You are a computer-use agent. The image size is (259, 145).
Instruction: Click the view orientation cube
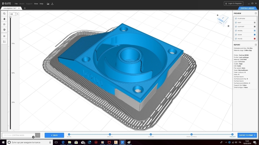click(x=223, y=21)
